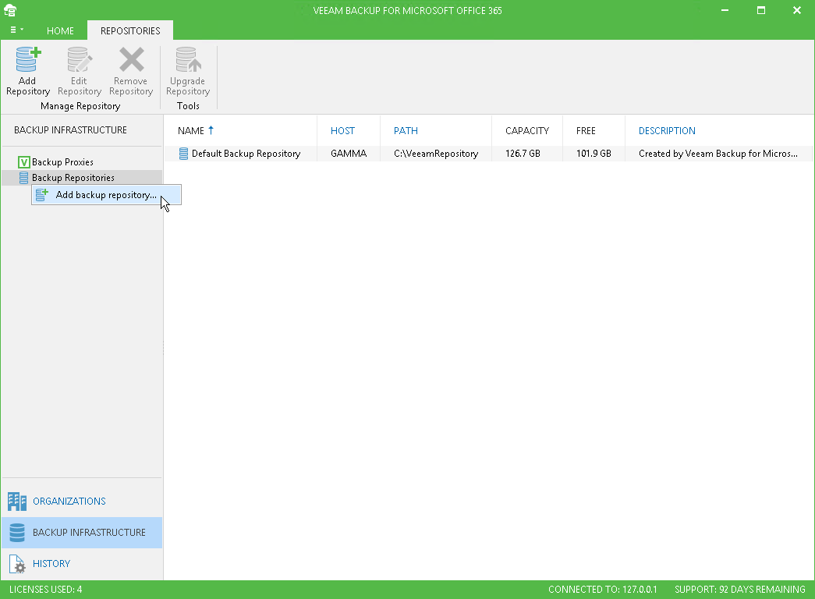Open the ORGANIZATIONS view
The image size is (815, 599).
(x=82, y=502)
